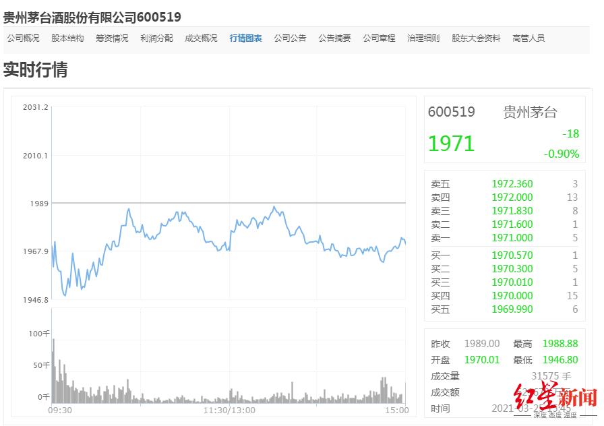Click the gray 1989 previous-close reference line
Viewport: 604px width, 426px height.
pos(229,203)
